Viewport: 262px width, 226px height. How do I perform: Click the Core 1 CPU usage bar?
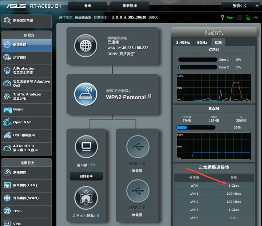click(x=198, y=60)
